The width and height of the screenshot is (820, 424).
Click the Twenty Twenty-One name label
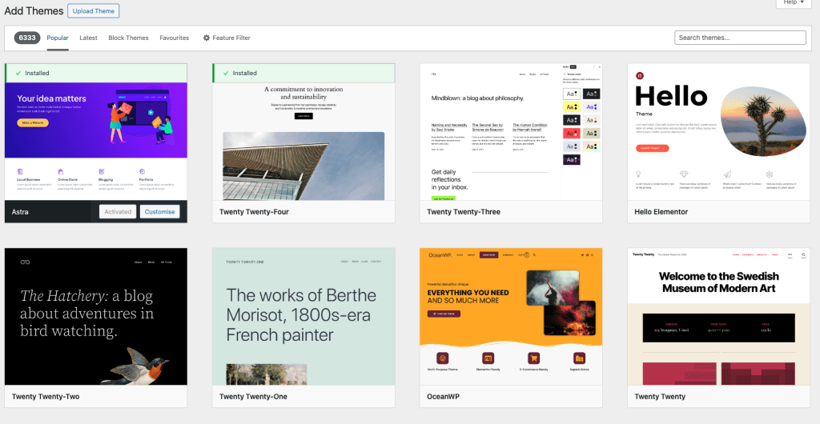[x=253, y=396]
